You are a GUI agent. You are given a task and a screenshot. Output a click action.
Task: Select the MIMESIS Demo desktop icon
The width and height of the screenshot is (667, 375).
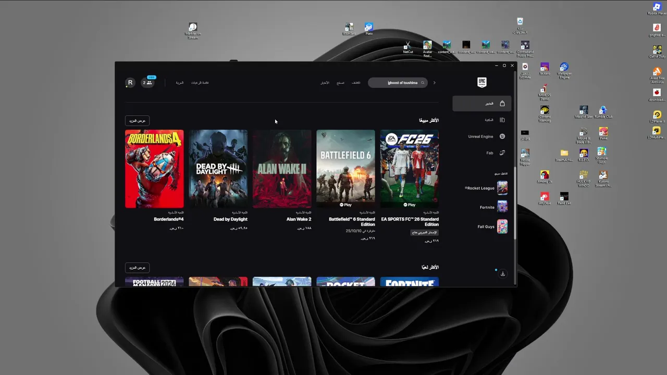[545, 93]
